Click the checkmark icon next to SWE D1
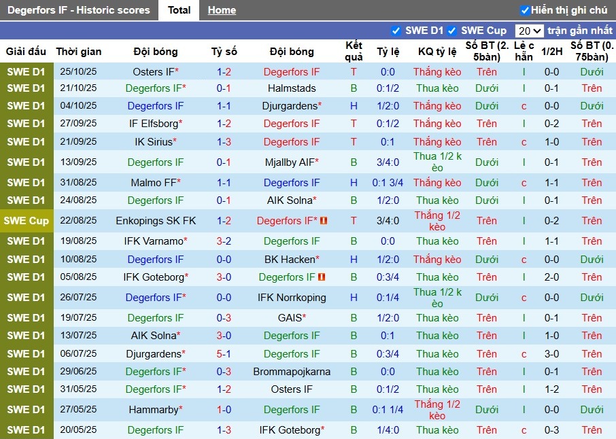 pyautogui.click(x=395, y=31)
